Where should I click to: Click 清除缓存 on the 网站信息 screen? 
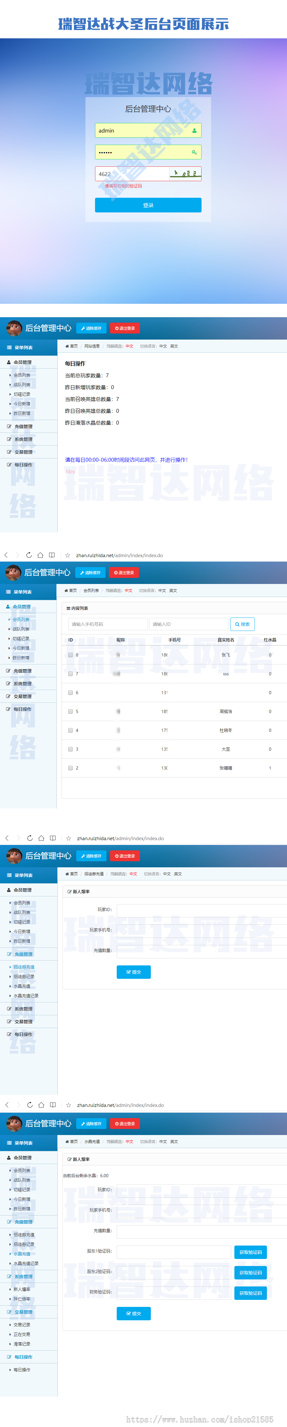(91, 328)
